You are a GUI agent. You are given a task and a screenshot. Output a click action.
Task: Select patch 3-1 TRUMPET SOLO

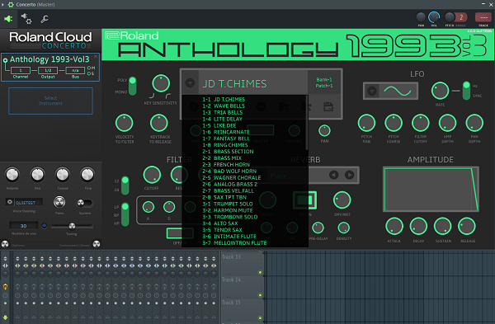click(x=228, y=204)
